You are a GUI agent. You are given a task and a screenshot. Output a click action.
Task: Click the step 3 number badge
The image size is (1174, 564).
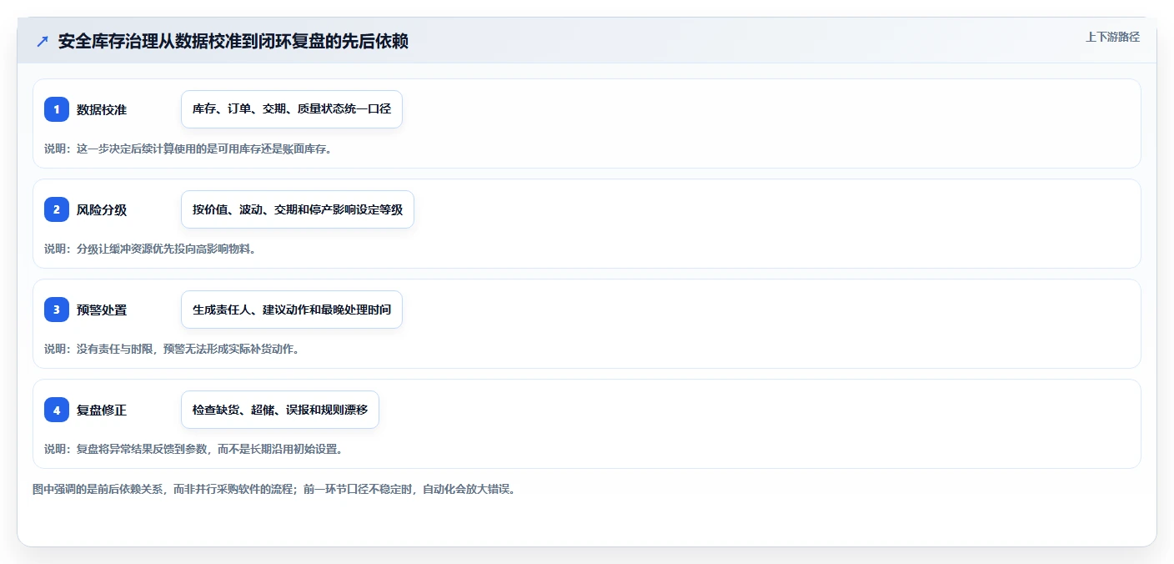(57, 310)
